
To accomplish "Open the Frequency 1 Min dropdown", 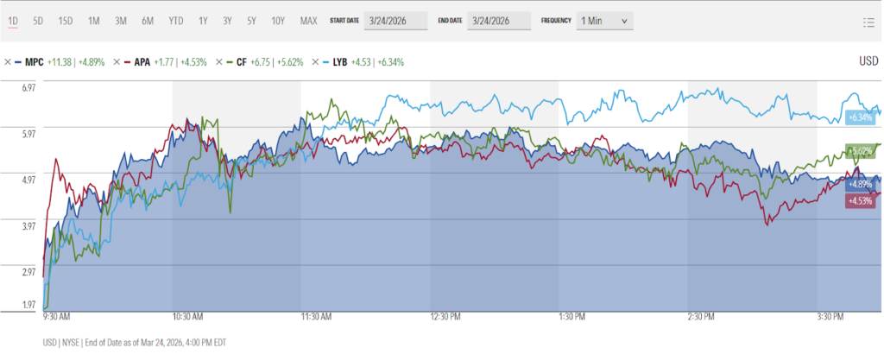I will [x=604, y=20].
